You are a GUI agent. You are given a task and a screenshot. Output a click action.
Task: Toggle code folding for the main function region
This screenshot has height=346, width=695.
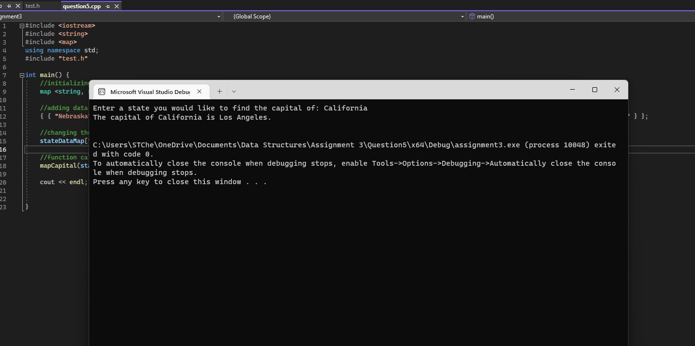click(21, 75)
